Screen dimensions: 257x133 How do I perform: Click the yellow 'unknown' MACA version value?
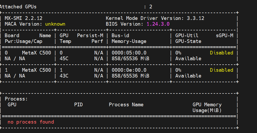point(55,24)
